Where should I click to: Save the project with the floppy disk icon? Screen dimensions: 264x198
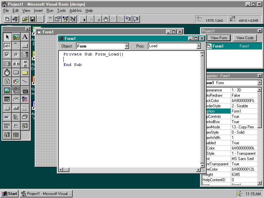coord(33,19)
